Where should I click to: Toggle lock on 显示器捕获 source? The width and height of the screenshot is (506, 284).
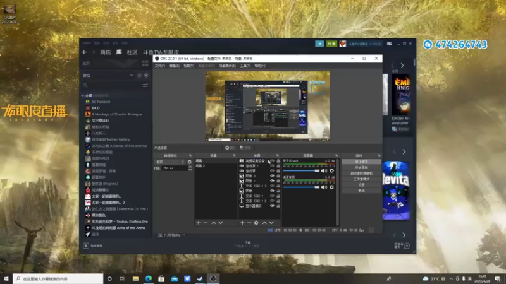278,206
